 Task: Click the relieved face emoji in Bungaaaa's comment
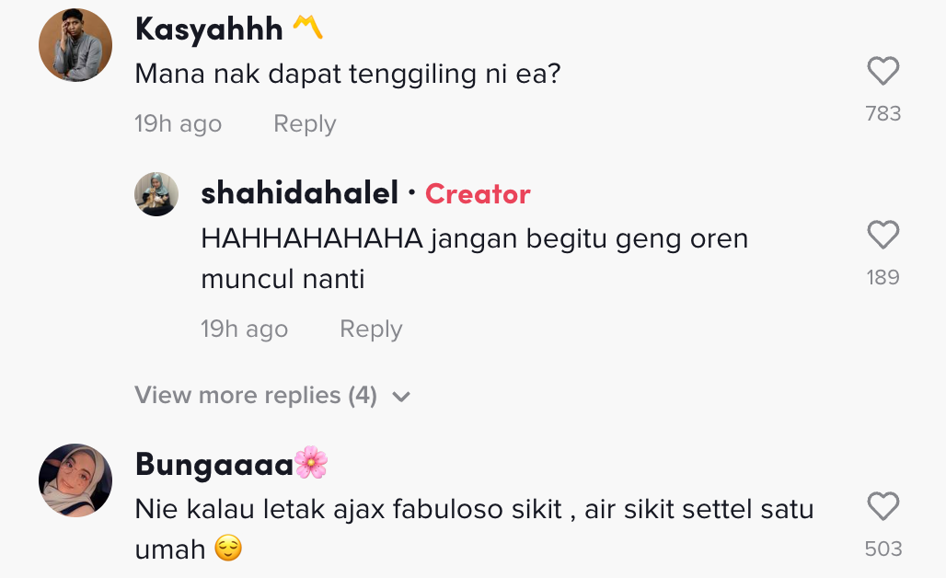228,549
